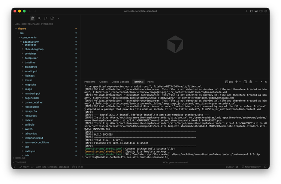Switch to the Output tab
Image resolution: width=281 pixels, height=184 pixels.
point(103,82)
